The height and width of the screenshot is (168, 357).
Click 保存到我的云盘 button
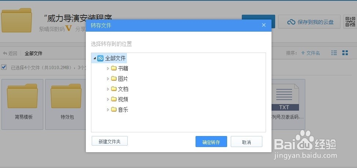click(309, 22)
